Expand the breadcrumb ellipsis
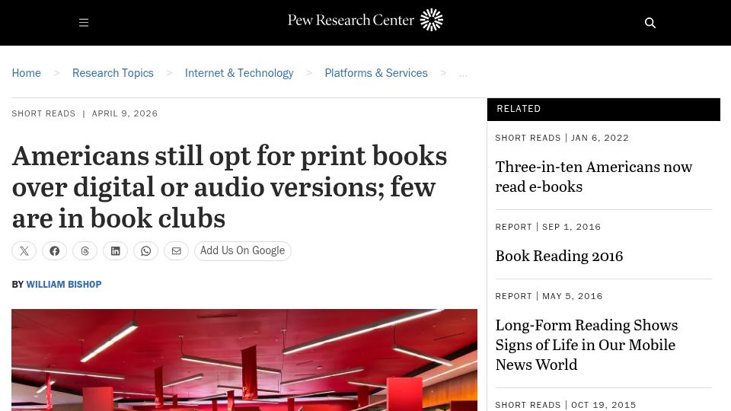Image resolution: width=731 pixels, height=411 pixels. pyautogui.click(x=463, y=74)
